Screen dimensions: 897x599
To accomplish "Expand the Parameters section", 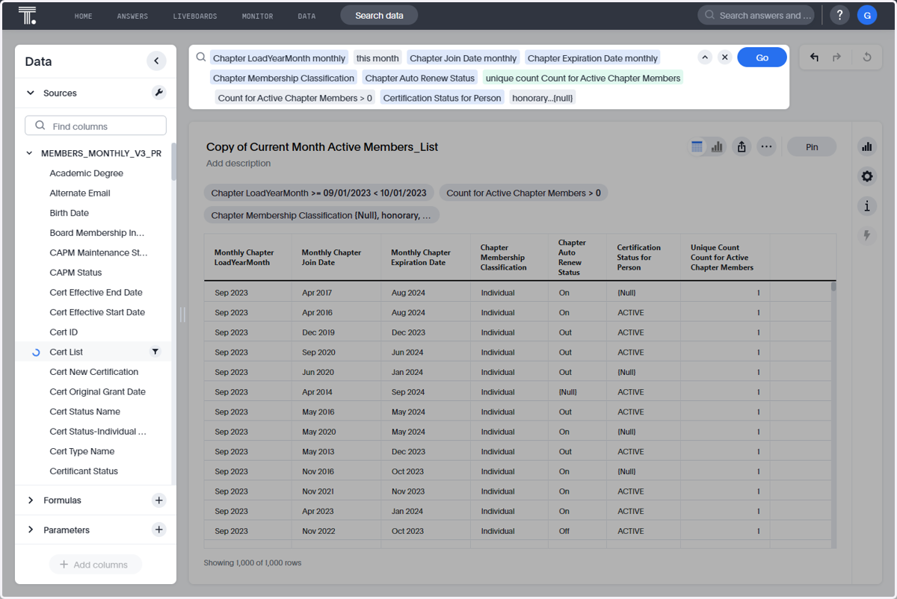I will pos(31,530).
